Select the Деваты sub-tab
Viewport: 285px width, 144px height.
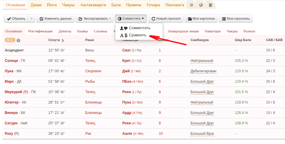click(65, 31)
